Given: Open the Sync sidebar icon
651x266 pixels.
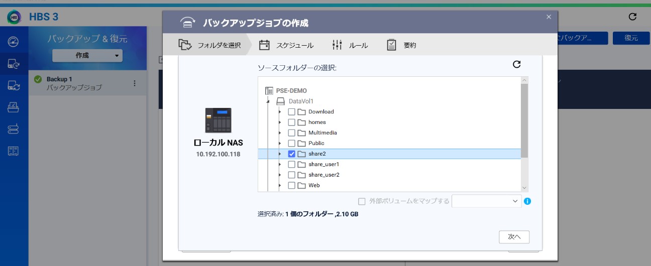Looking at the screenshot, I should point(14,86).
